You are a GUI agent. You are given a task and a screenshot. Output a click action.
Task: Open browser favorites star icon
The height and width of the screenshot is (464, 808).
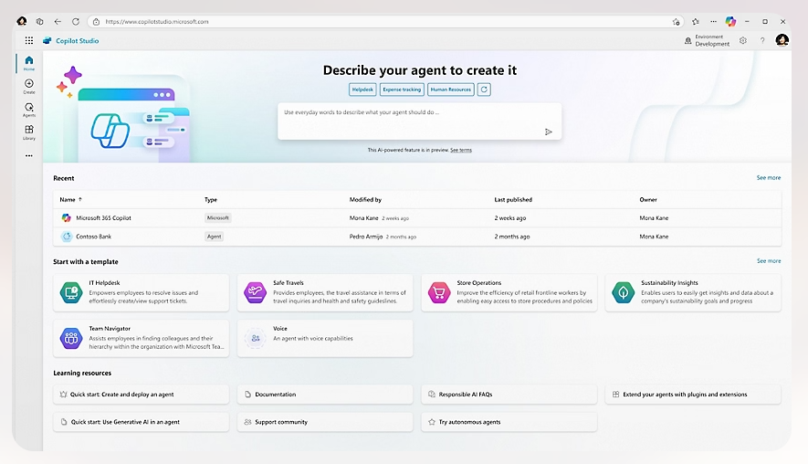[695, 22]
